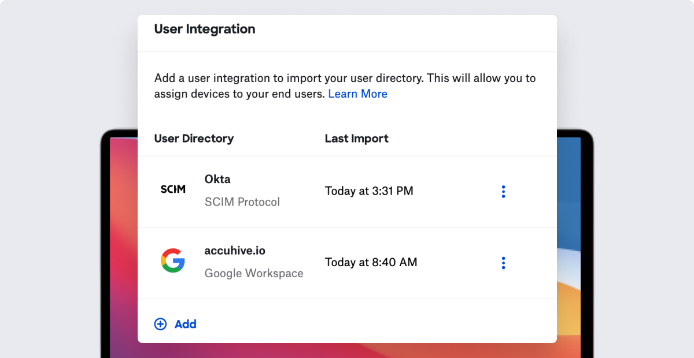Click the SCIM Protocol label under Okta
The width and height of the screenshot is (694, 358).
coord(242,202)
